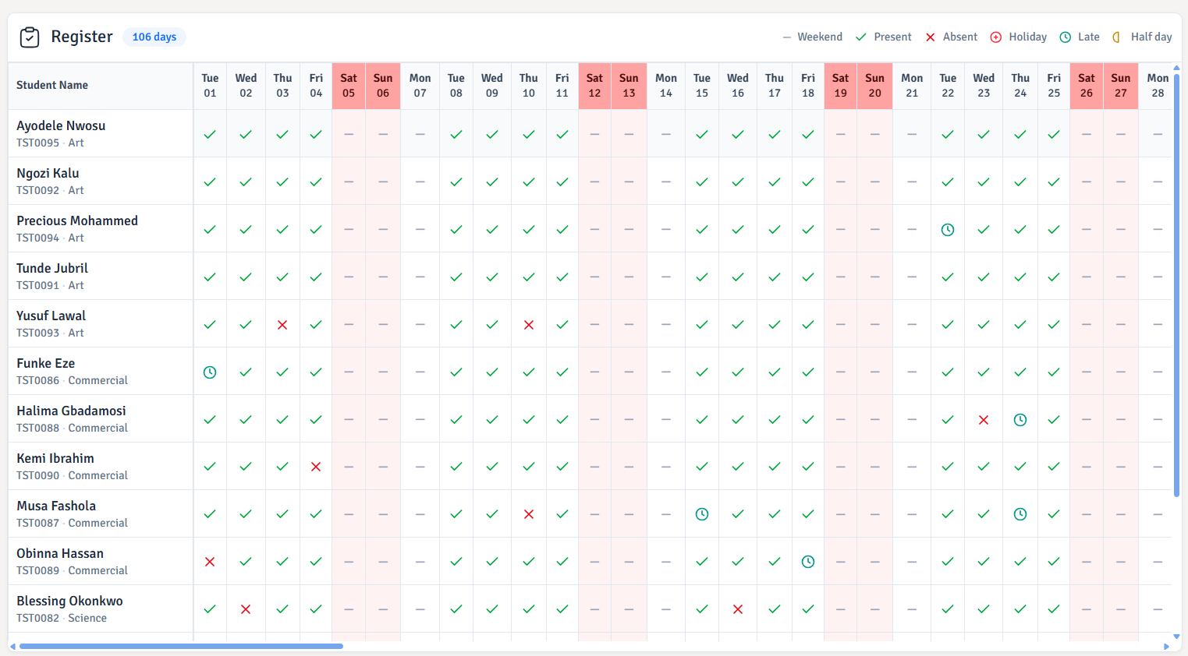Viewport: 1188px width, 656px height.
Task: Click Ayodele Nwosu's weekend dash on Sat 05
Action: (349, 135)
